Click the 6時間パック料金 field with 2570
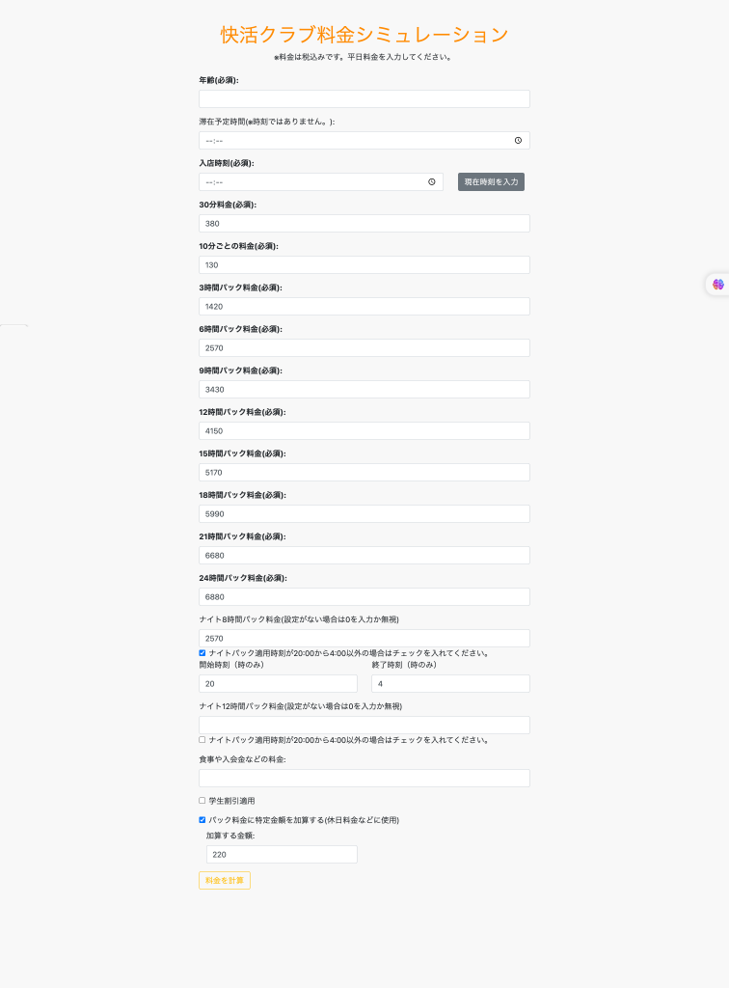This screenshot has width=729, height=988. (x=364, y=347)
